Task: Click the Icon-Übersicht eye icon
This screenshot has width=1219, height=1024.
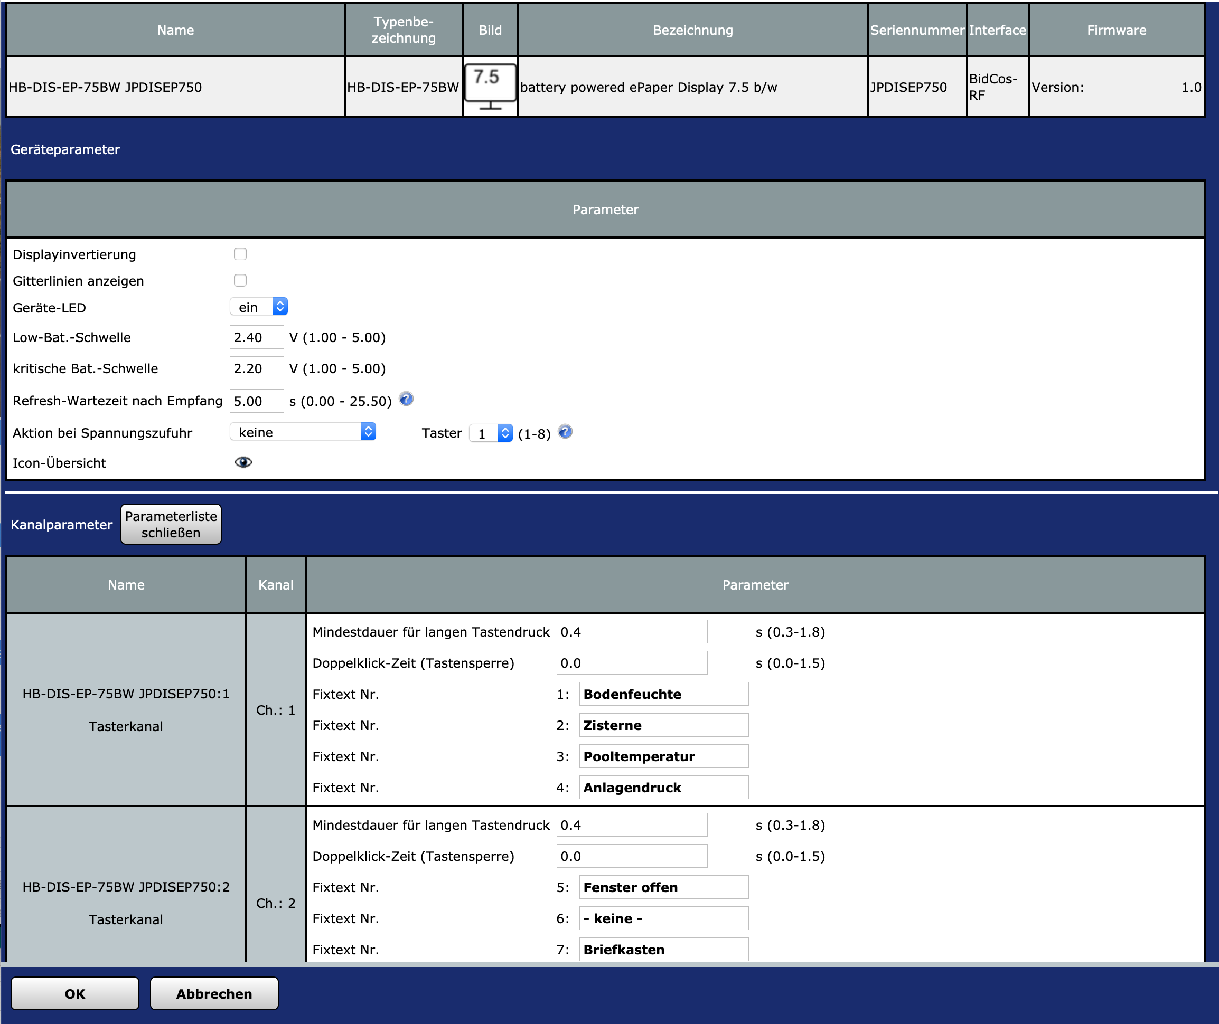Action: (x=243, y=462)
